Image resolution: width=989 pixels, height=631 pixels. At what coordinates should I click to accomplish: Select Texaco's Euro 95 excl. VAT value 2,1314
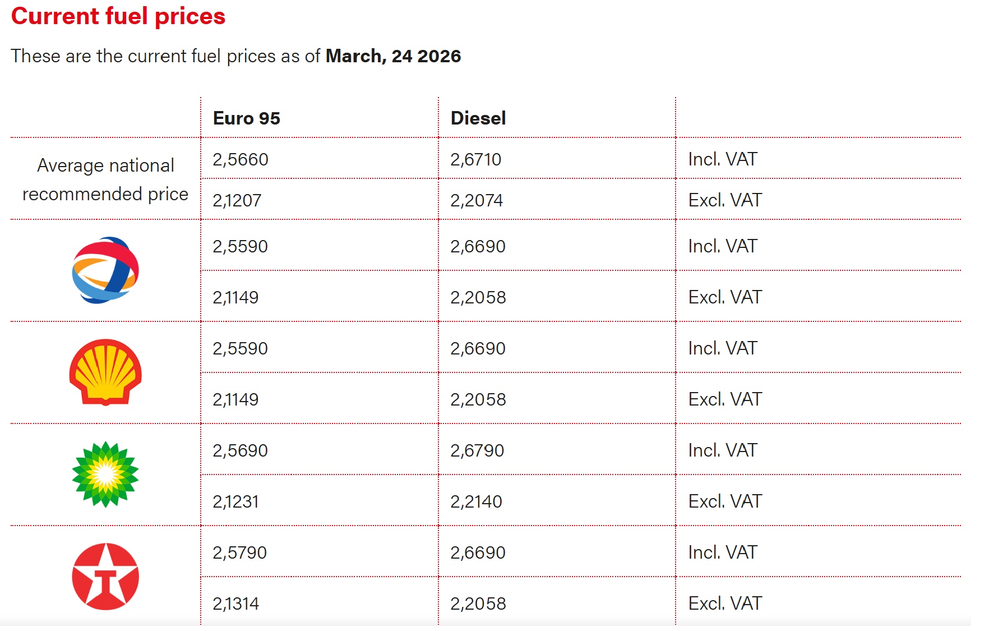(x=236, y=604)
